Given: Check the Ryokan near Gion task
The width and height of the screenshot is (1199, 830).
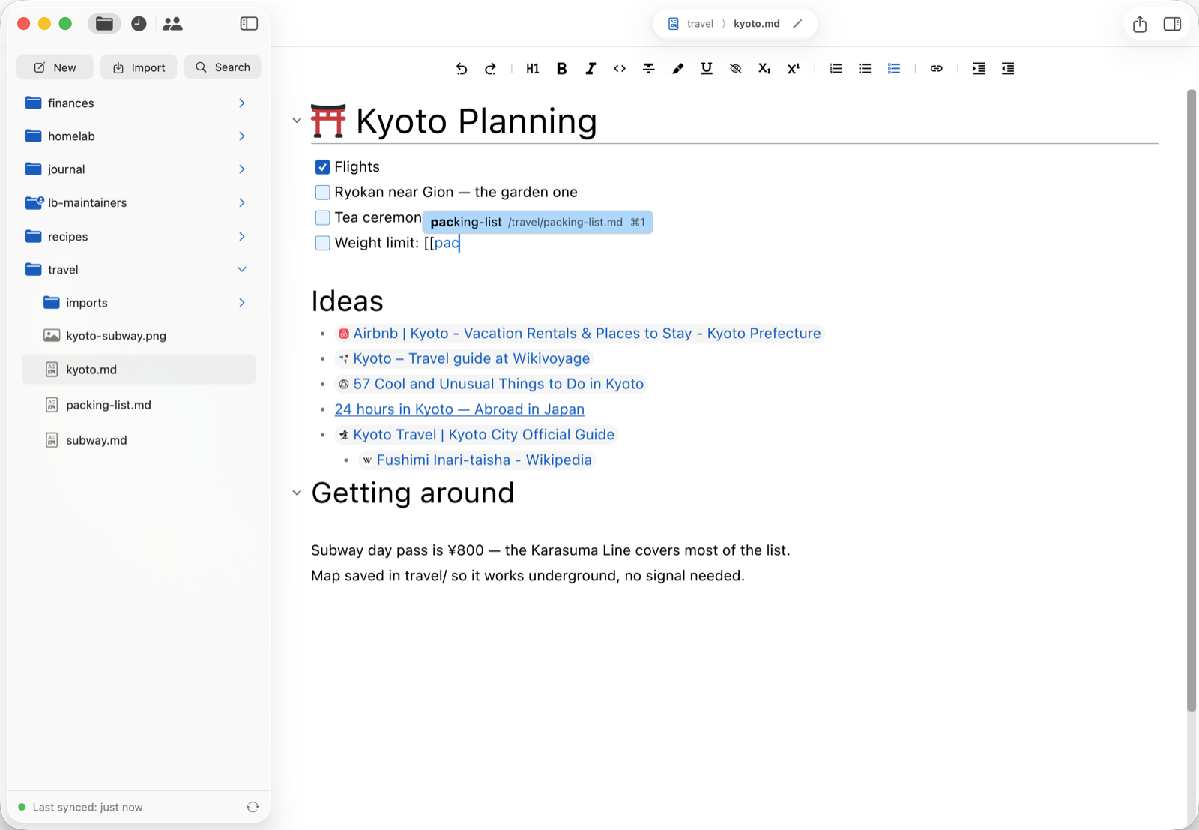Looking at the screenshot, I should click(323, 193).
